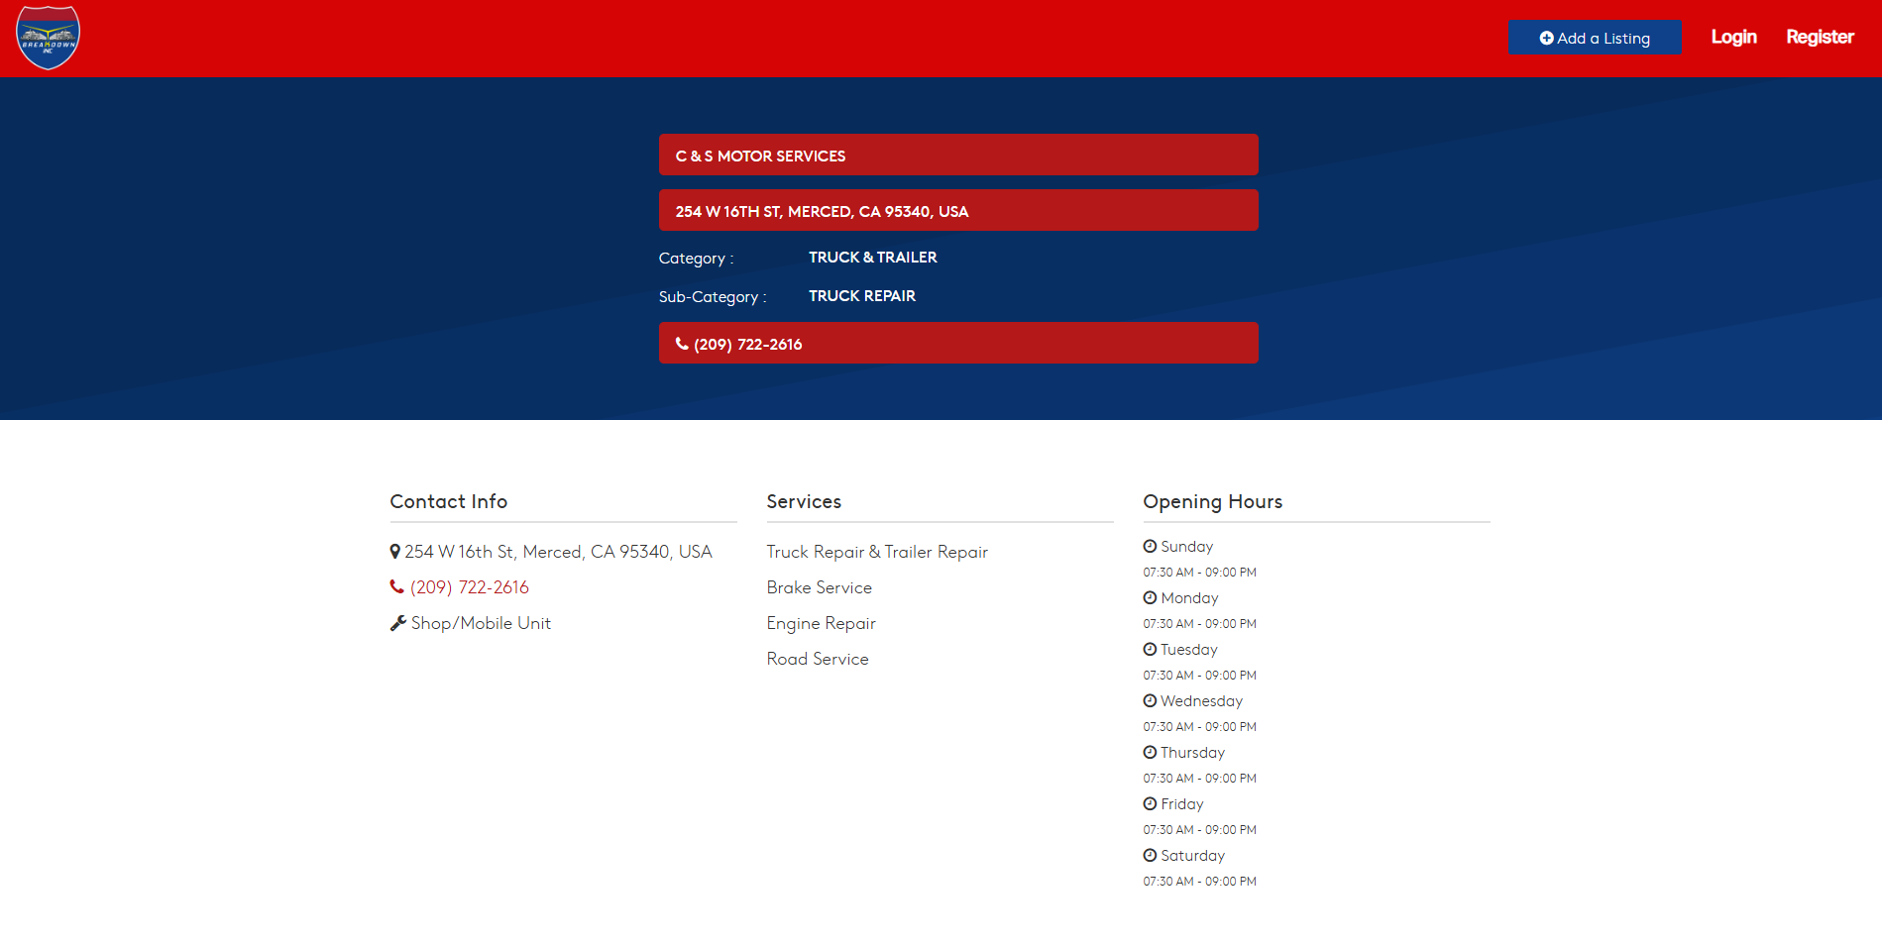Click the plus icon on Add a Listing

(1546, 39)
